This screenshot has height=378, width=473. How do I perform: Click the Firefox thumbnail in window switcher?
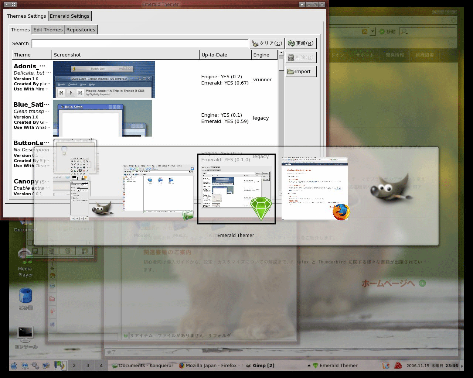(315, 189)
